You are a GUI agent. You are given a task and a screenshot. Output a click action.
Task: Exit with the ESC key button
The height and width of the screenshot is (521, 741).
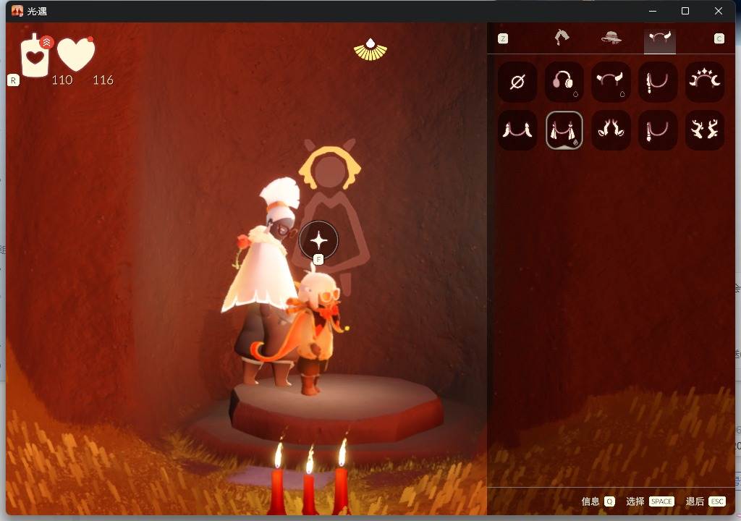(717, 501)
